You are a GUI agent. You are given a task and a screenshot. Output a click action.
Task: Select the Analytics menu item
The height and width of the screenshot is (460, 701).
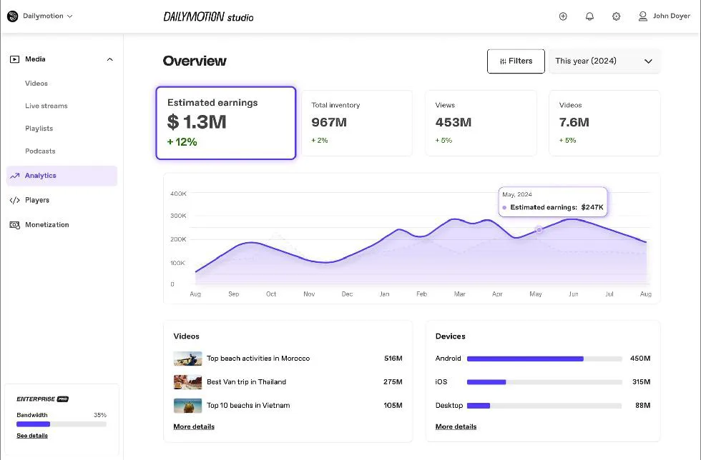(62, 176)
